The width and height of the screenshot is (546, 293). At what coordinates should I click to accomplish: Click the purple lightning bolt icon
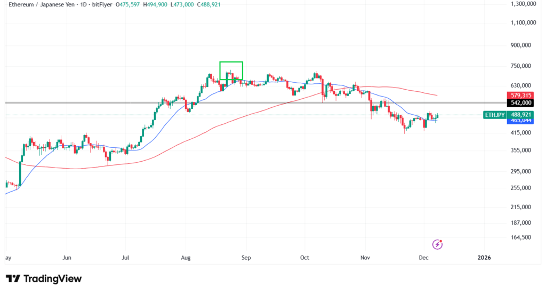[438, 244]
